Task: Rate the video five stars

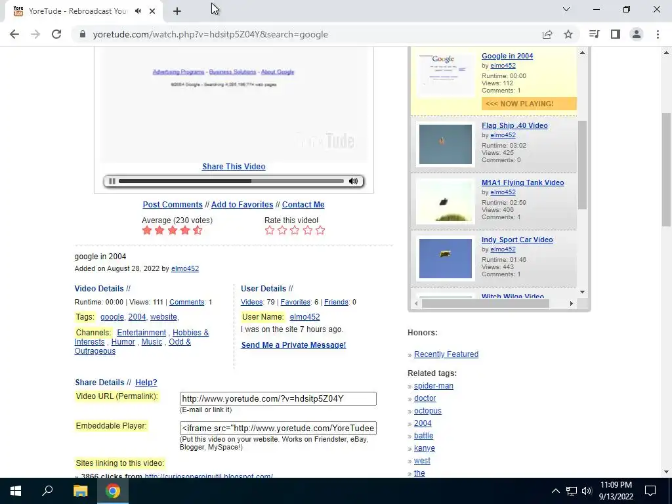Action: coord(320,230)
